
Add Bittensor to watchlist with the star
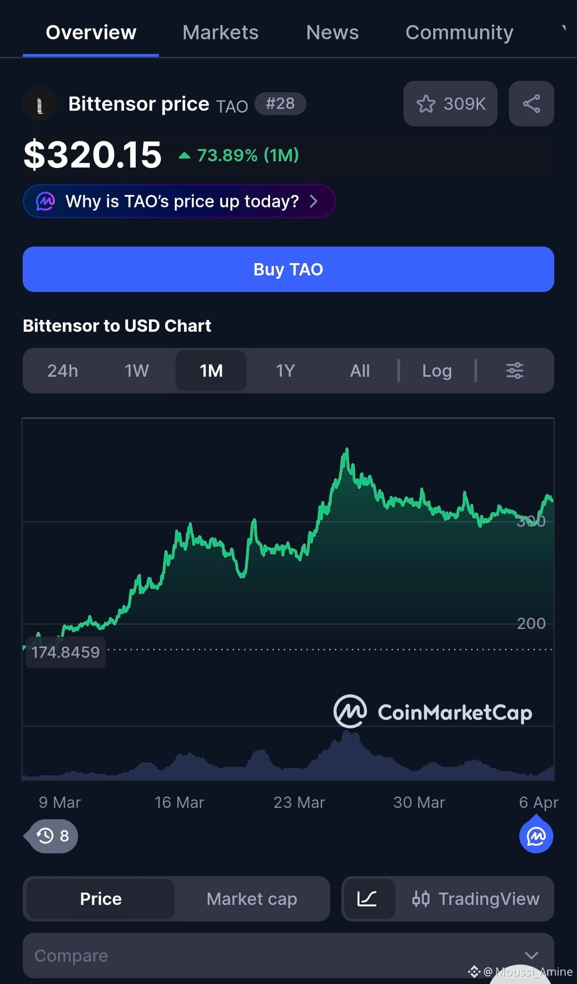tap(450, 104)
